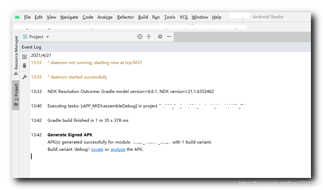Hide the Project panel with minus icon
This screenshot has height=190, width=323.
(x=169, y=36)
